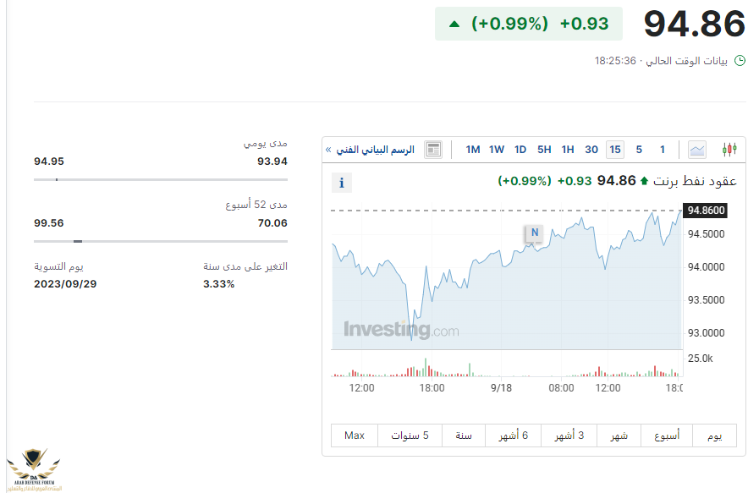Select the 1H chart interval
This screenshot has height=493, width=748.
pos(568,150)
